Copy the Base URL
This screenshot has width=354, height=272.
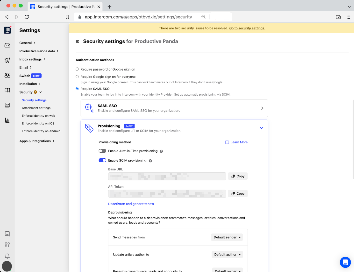pos(238,176)
